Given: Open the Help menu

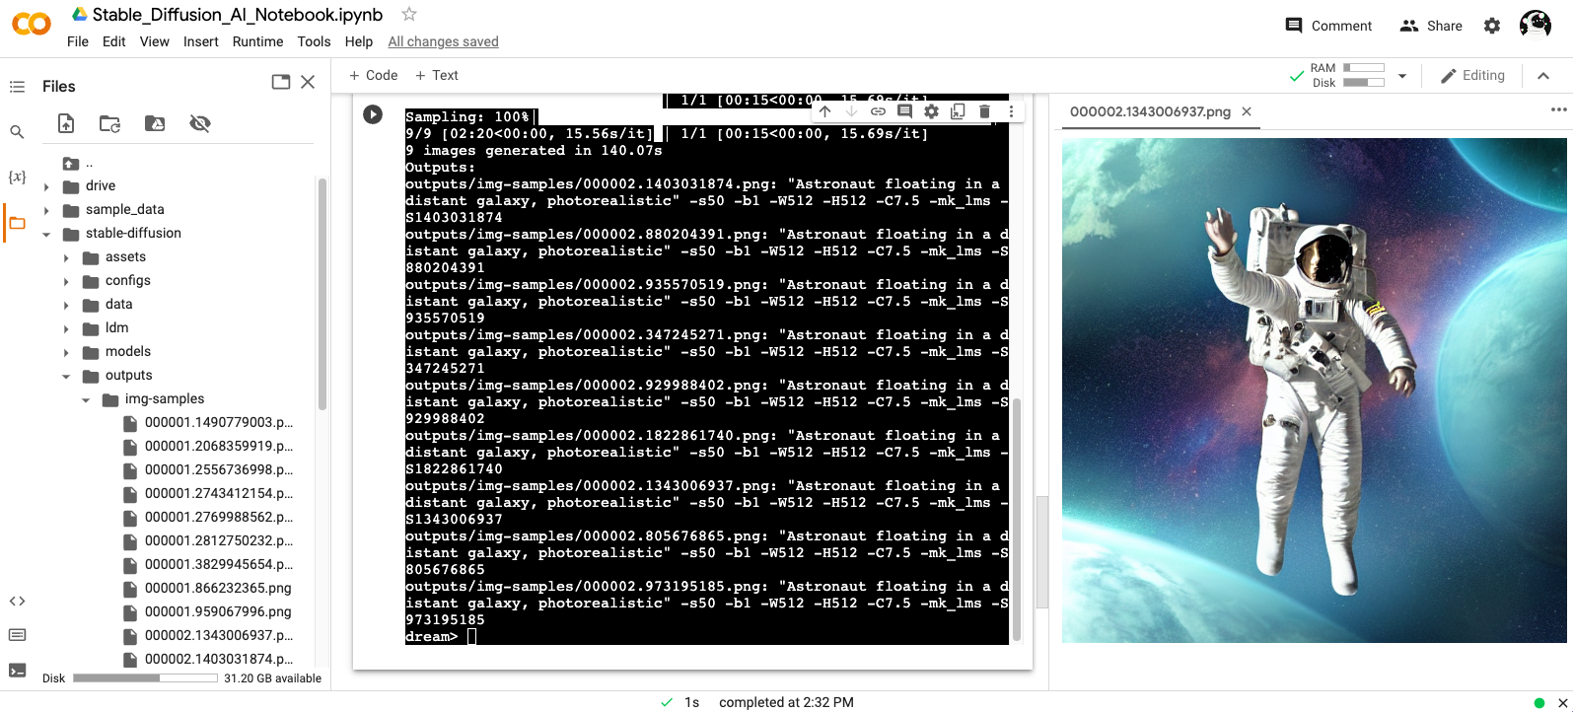Looking at the screenshot, I should 359,41.
